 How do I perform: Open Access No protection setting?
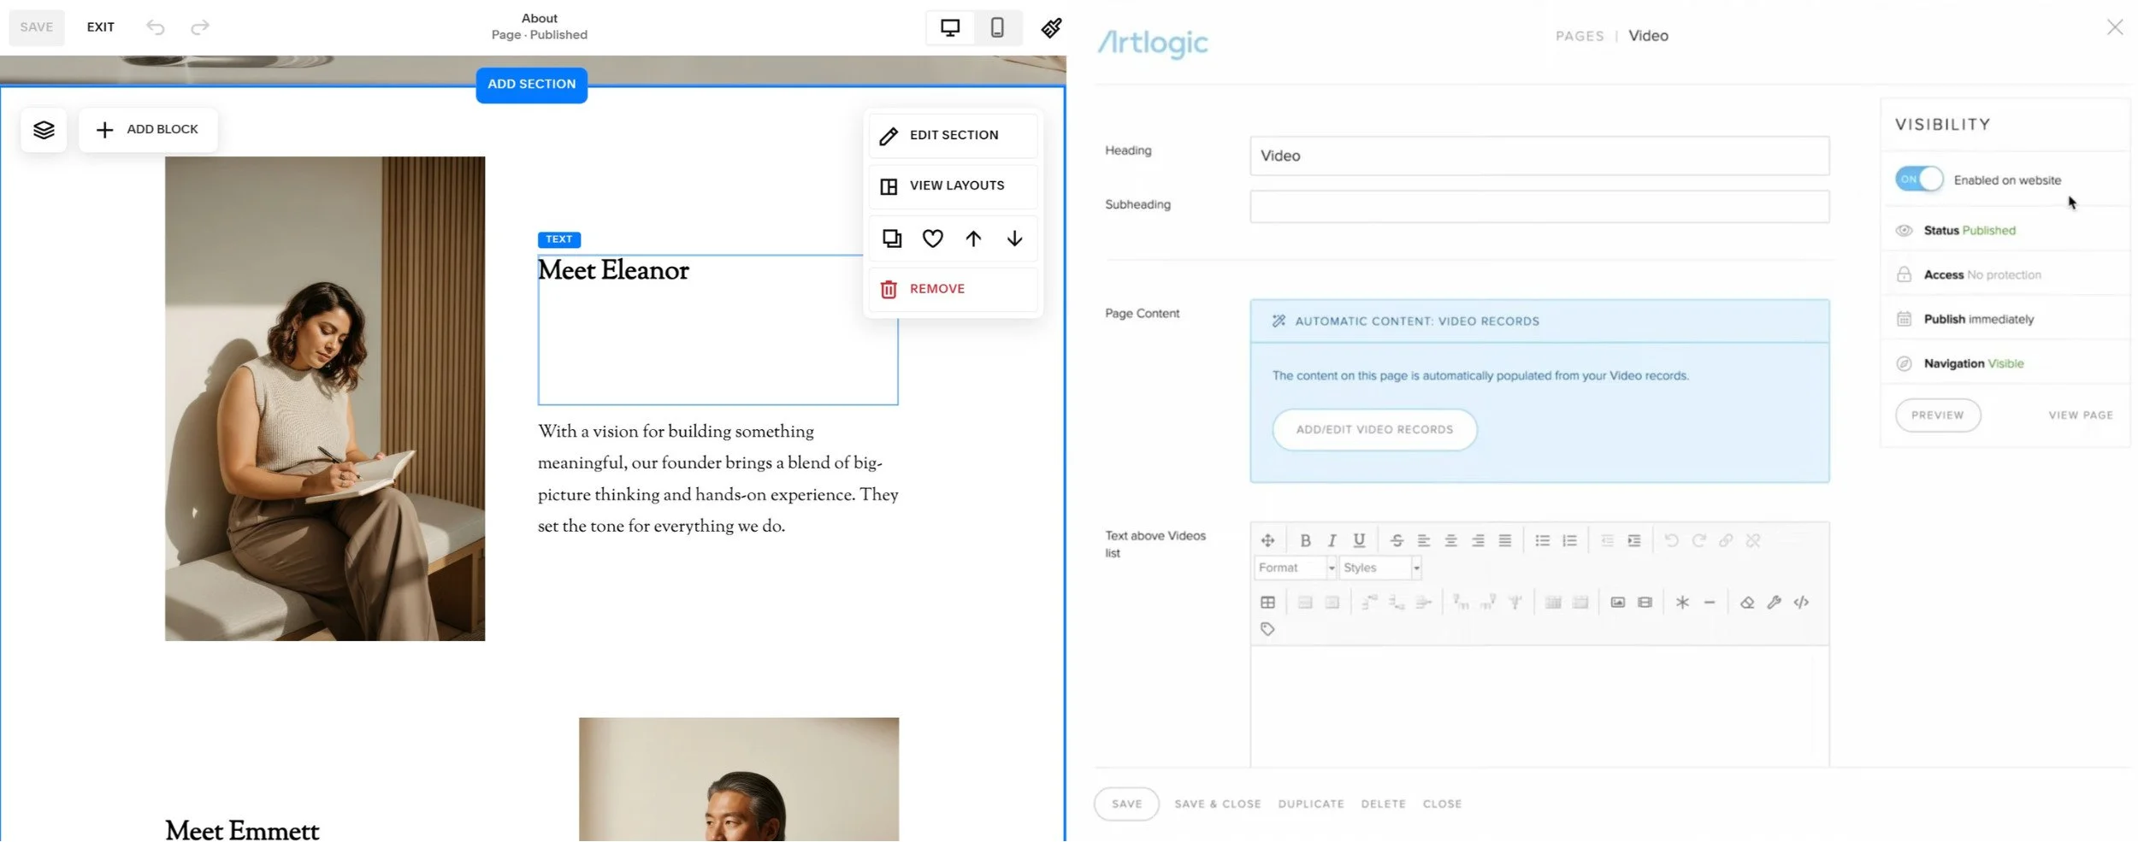tap(2005, 275)
